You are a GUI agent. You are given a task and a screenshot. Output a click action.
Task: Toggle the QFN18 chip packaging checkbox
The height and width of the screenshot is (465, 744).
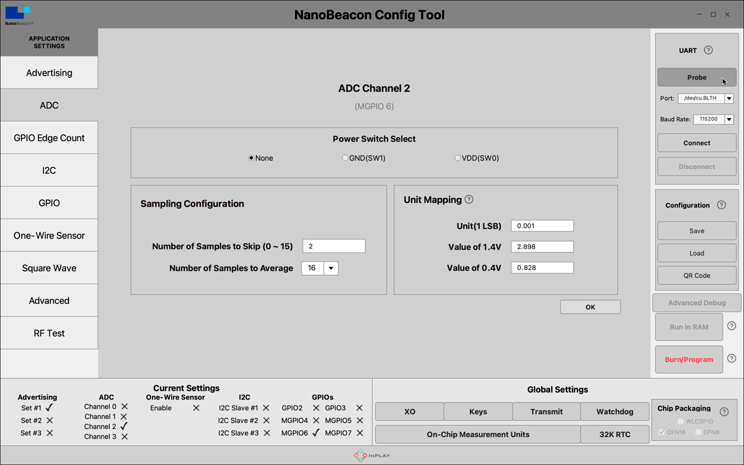point(662,432)
